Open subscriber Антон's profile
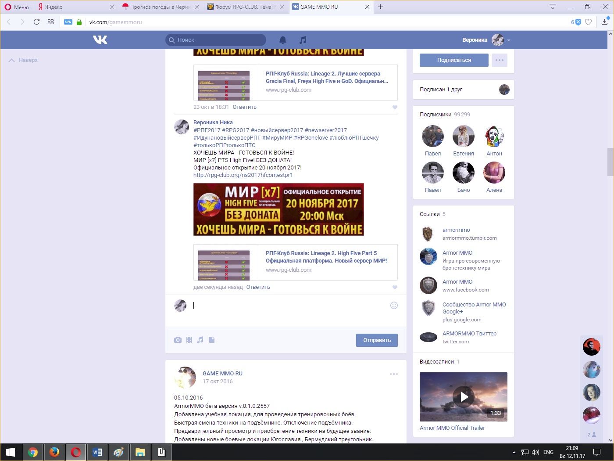Image resolution: width=614 pixels, height=461 pixels. pyautogui.click(x=494, y=154)
